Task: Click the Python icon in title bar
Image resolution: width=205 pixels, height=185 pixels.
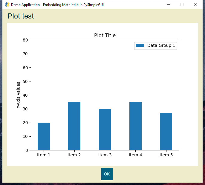Action: point(7,5)
